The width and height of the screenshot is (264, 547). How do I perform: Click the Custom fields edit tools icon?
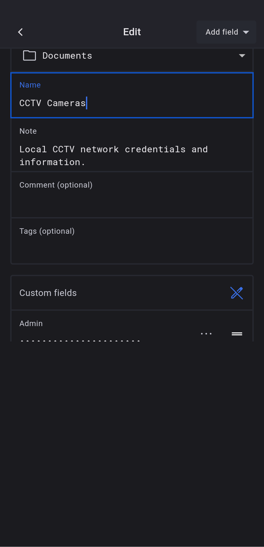pyautogui.click(x=237, y=293)
